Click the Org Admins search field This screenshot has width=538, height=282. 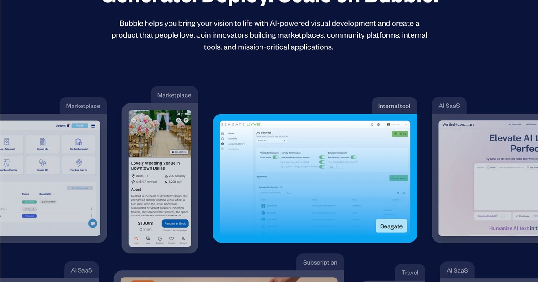pyautogui.click(x=275, y=192)
